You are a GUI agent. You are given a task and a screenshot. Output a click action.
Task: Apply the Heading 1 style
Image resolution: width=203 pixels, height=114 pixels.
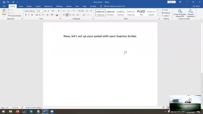121,13
